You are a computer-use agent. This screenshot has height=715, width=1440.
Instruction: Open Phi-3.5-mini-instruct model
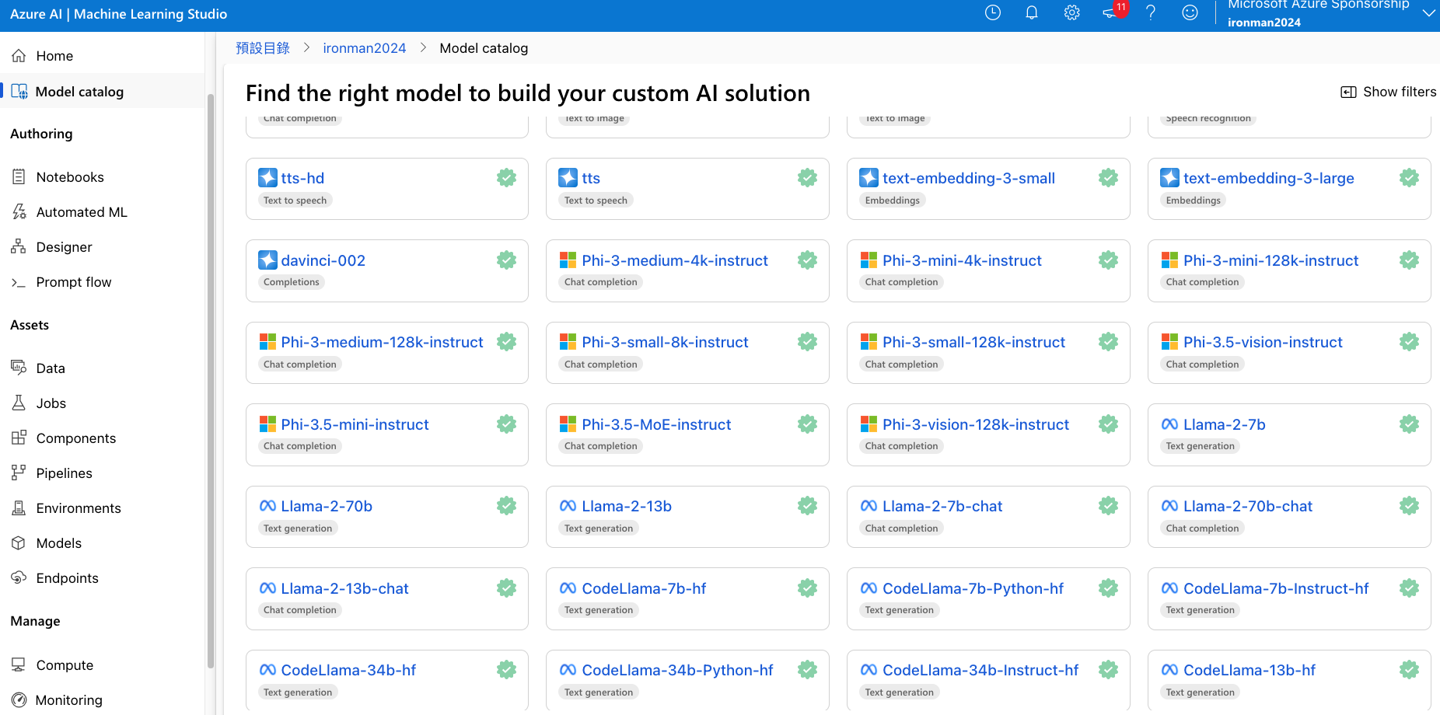355,424
